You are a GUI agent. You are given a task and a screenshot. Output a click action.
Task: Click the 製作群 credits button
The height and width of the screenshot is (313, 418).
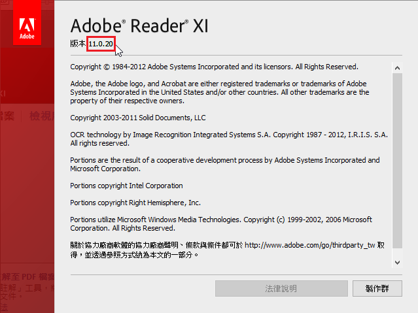[377, 288]
